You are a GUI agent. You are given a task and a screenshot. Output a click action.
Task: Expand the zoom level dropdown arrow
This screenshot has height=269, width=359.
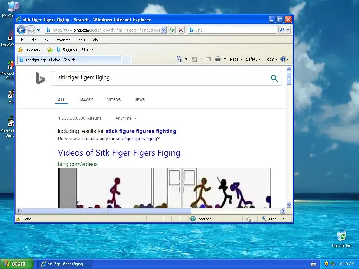pos(283,219)
